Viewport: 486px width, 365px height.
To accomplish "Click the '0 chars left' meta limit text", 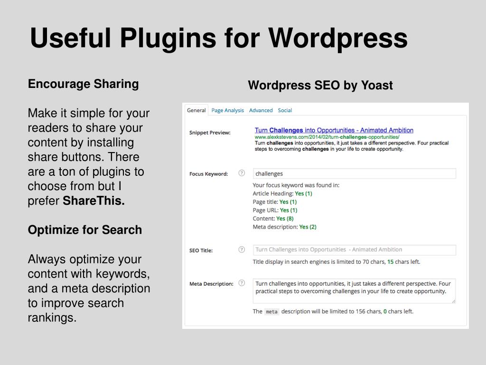I will [x=398, y=311].
